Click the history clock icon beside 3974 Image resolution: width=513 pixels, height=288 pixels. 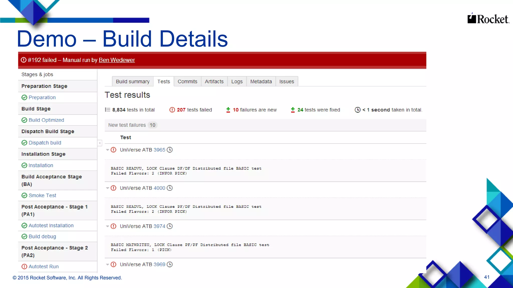170,226
